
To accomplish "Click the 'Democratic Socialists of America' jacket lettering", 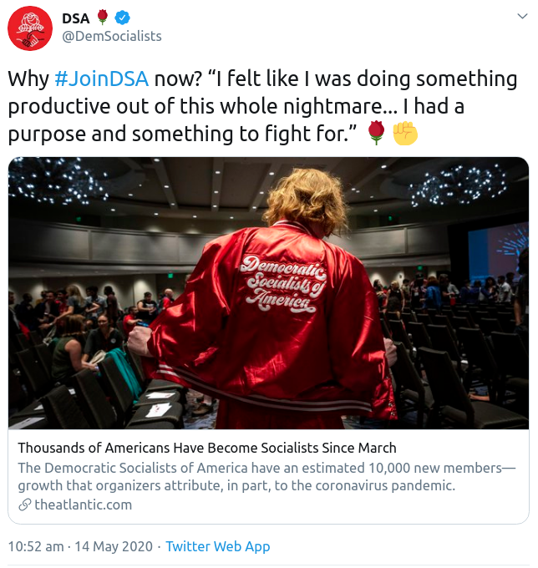I will [x=284, y=284].
